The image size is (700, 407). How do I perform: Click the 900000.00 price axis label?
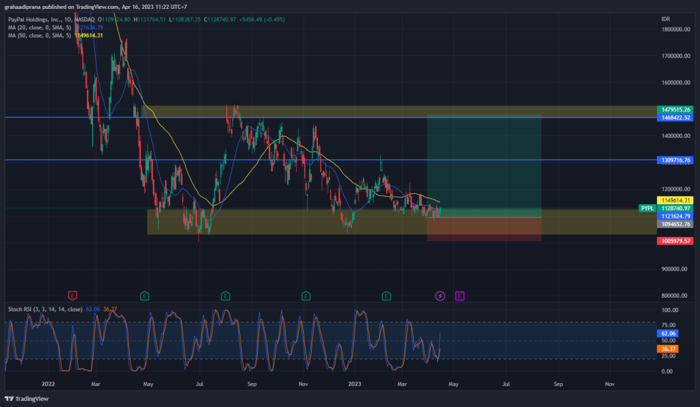(x=674, y=269)
